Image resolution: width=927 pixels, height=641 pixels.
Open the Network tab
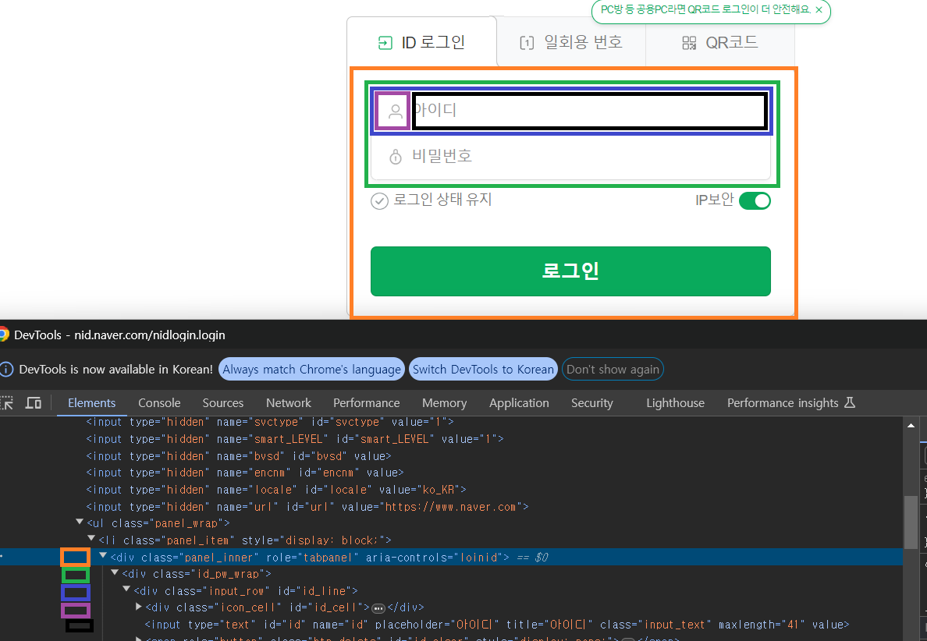289,403
